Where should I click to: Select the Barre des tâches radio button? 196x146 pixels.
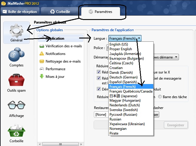coord(160,97)
